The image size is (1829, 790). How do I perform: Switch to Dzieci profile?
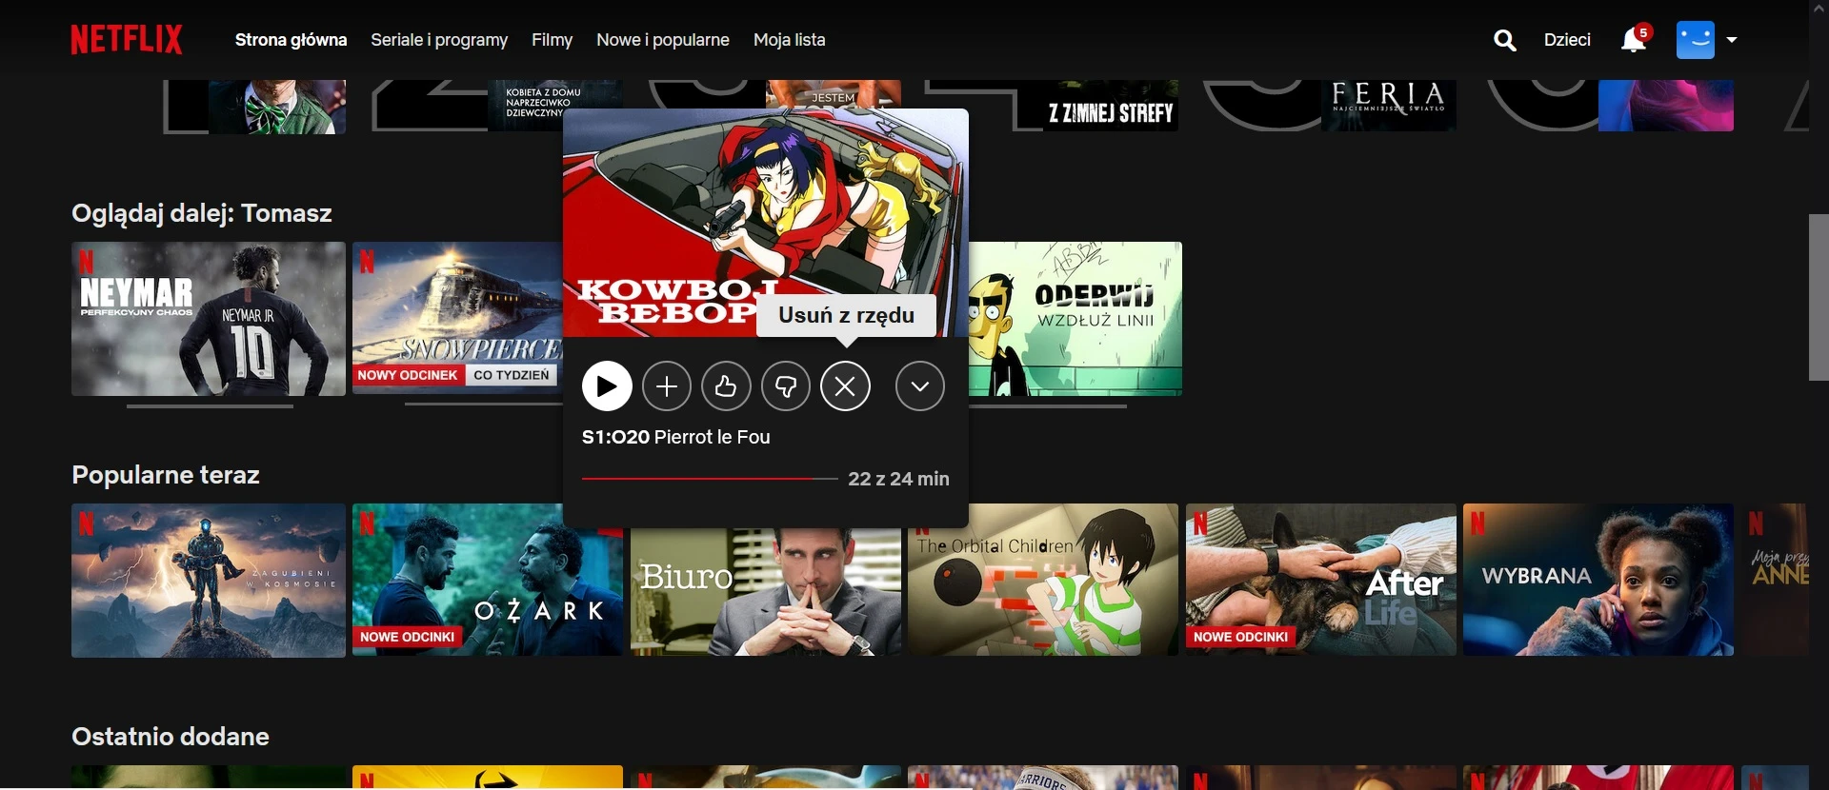[x=1567, y=40]
